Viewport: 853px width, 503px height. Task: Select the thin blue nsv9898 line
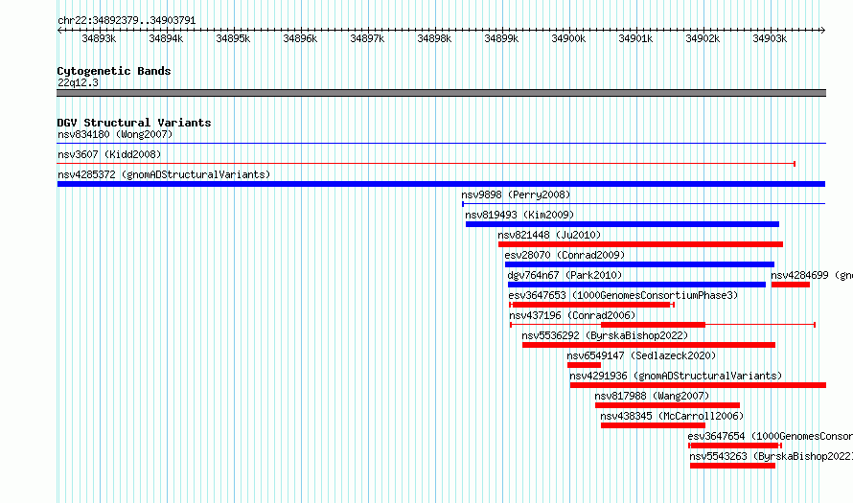point(643,204)
